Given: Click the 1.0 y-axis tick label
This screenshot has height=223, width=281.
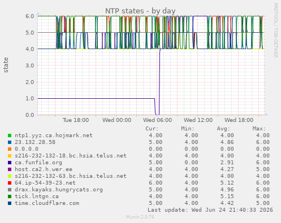Looking at the screenshot, I should (30, 98).
